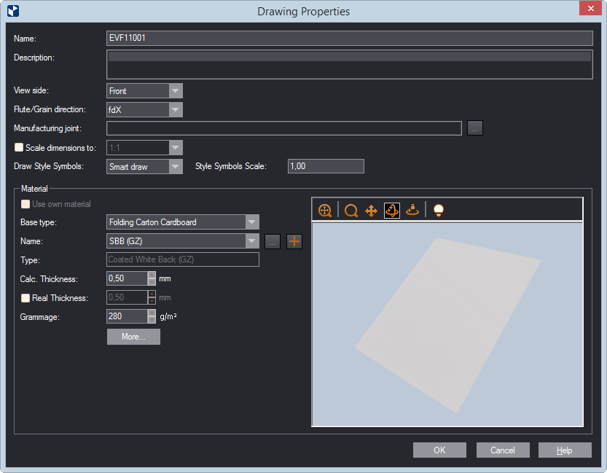Close the Drawing Properties dialog
Image resolution: width=607 pixels, height=473 pixels.
(590, 8)
